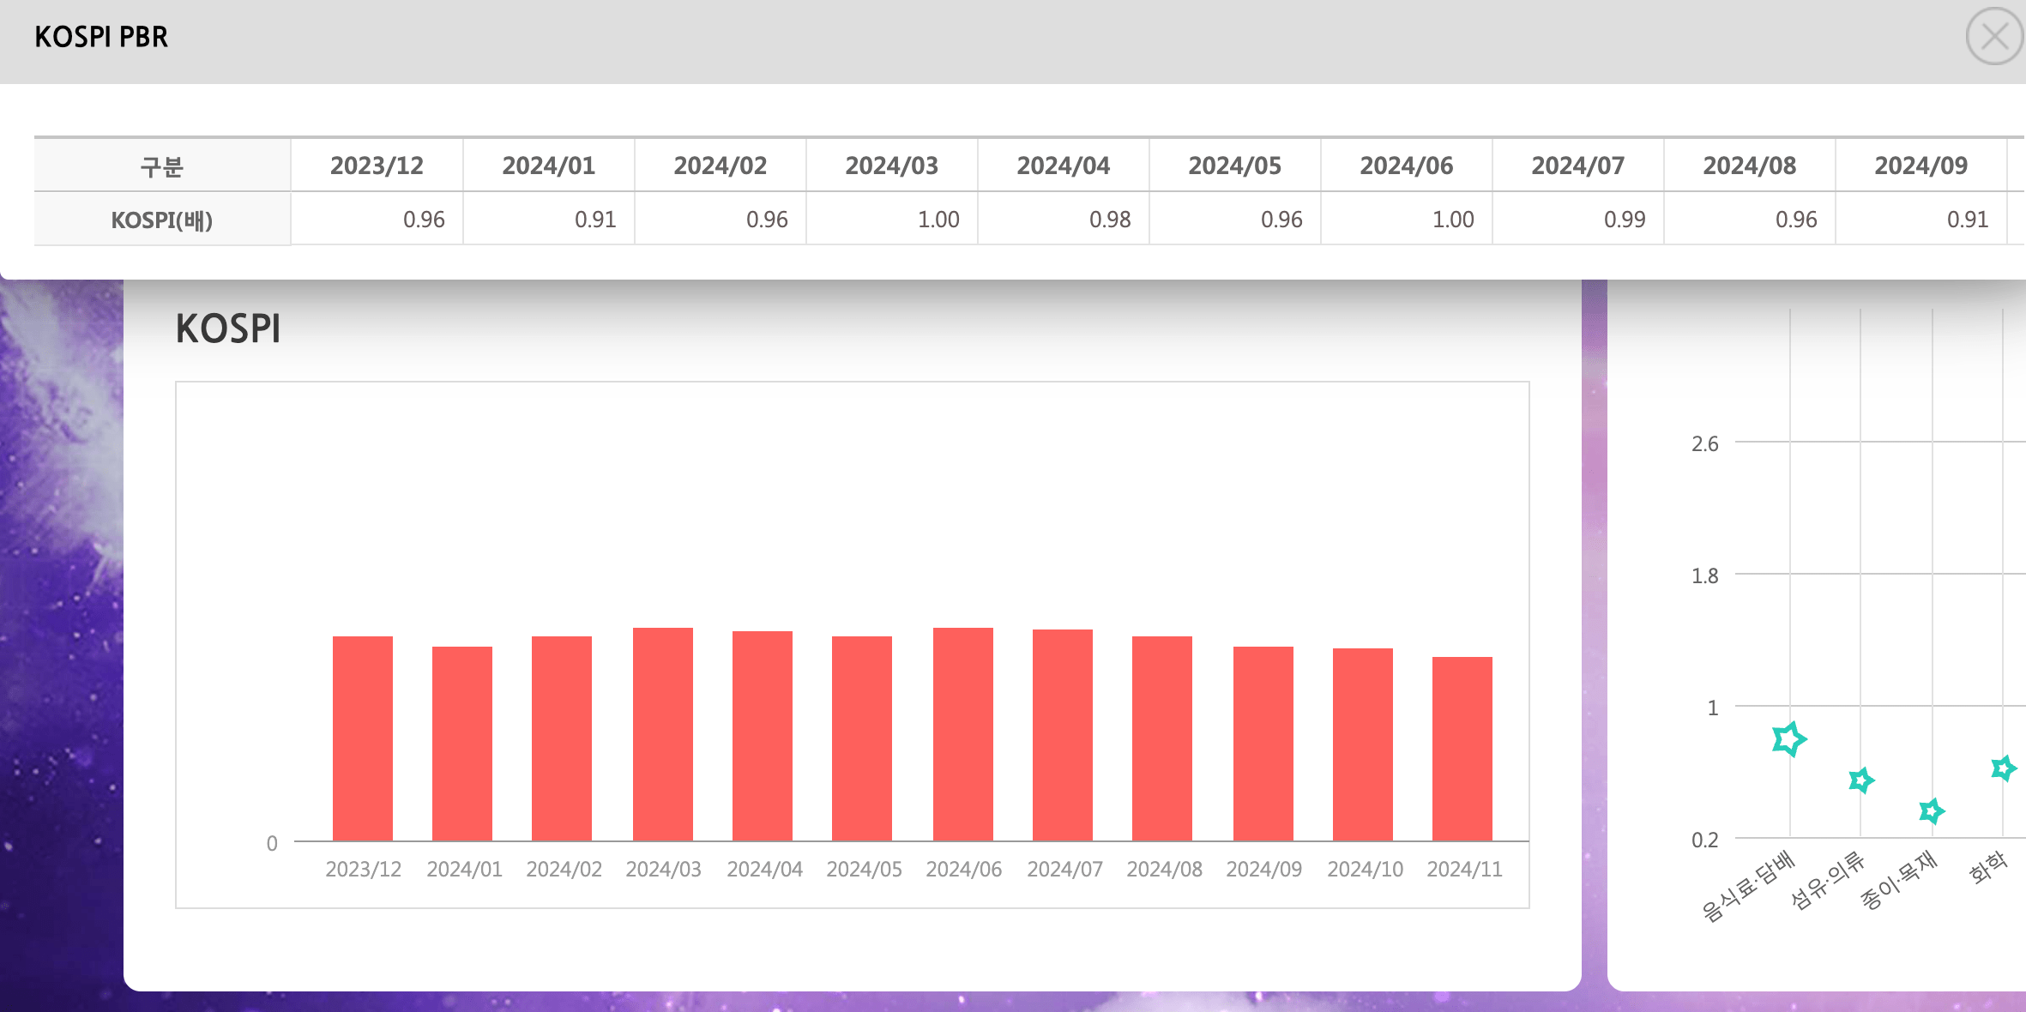
Task: Select the 0.96 value under 2024/08
Action: (1796, 220)
